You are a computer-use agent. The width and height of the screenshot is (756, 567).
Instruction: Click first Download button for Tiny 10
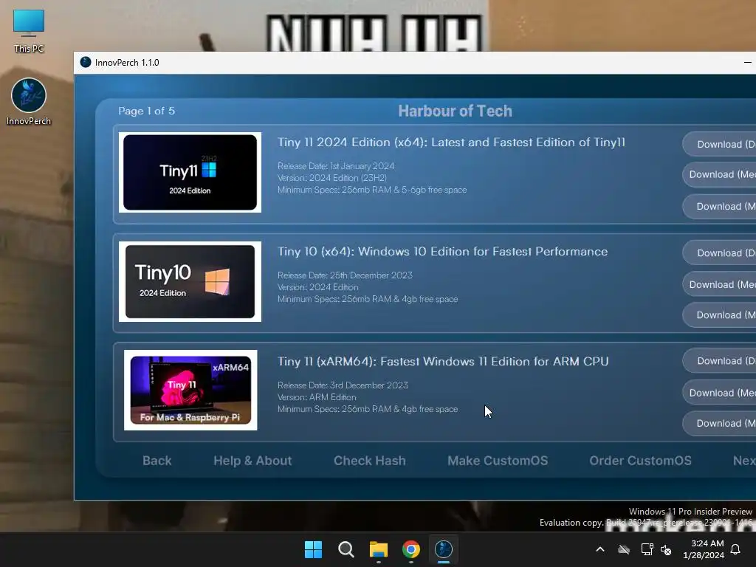coord(719,252)
